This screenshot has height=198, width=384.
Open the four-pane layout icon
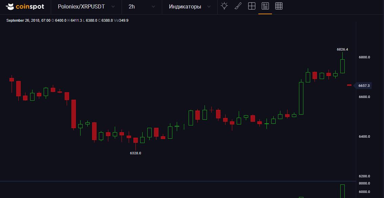(252, 6)
